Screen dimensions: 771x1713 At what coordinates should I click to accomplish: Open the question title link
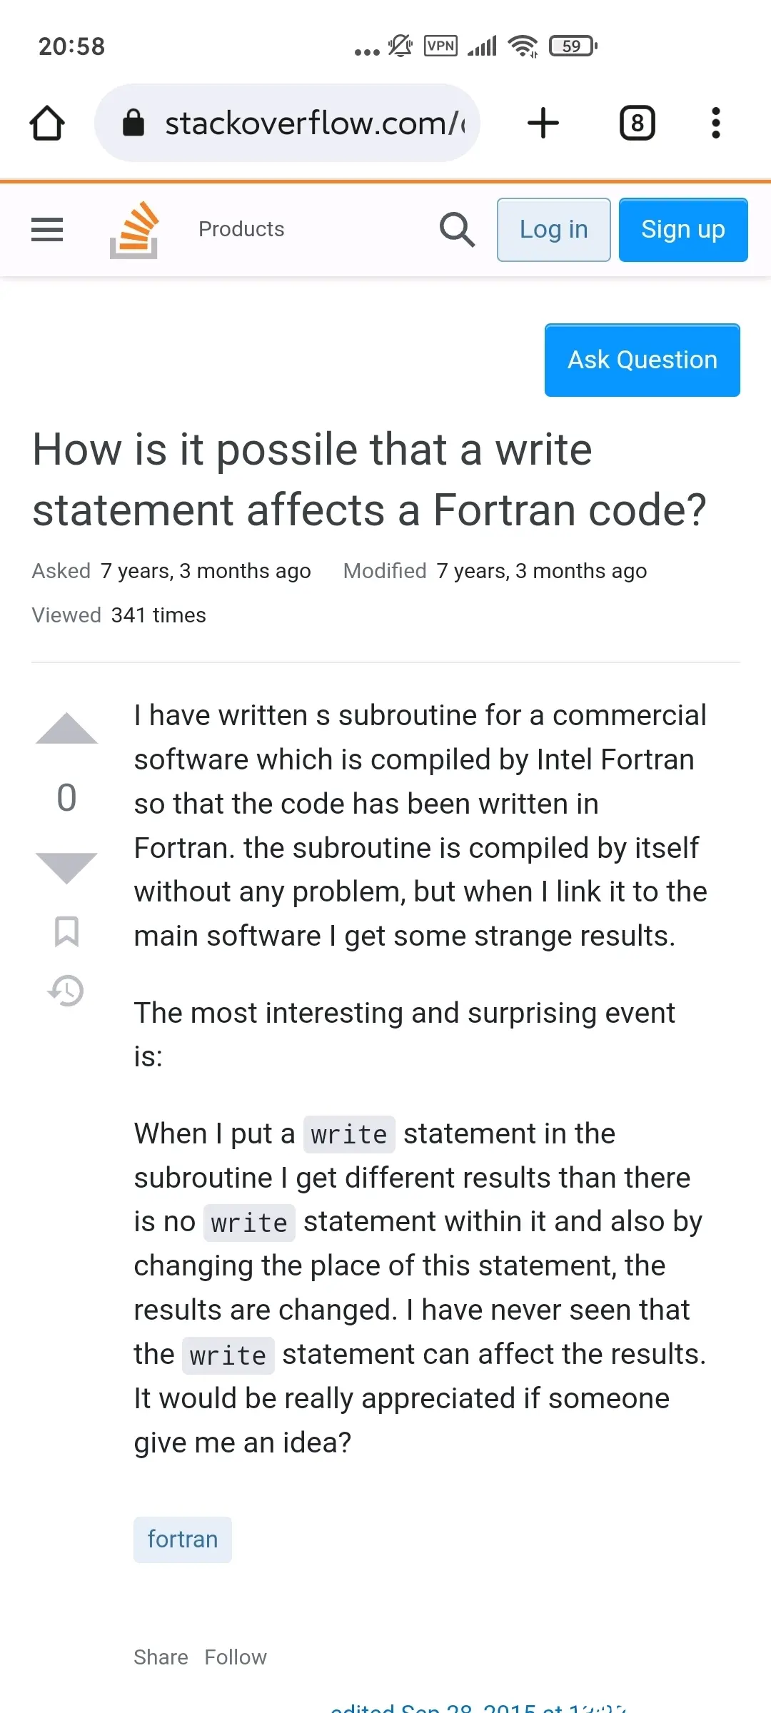coord(370,480)
